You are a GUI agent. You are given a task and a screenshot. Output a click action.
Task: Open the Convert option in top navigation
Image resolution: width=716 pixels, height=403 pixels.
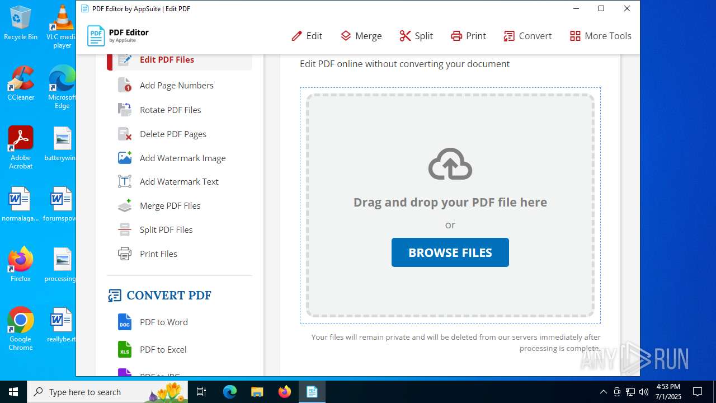point(527,36)
